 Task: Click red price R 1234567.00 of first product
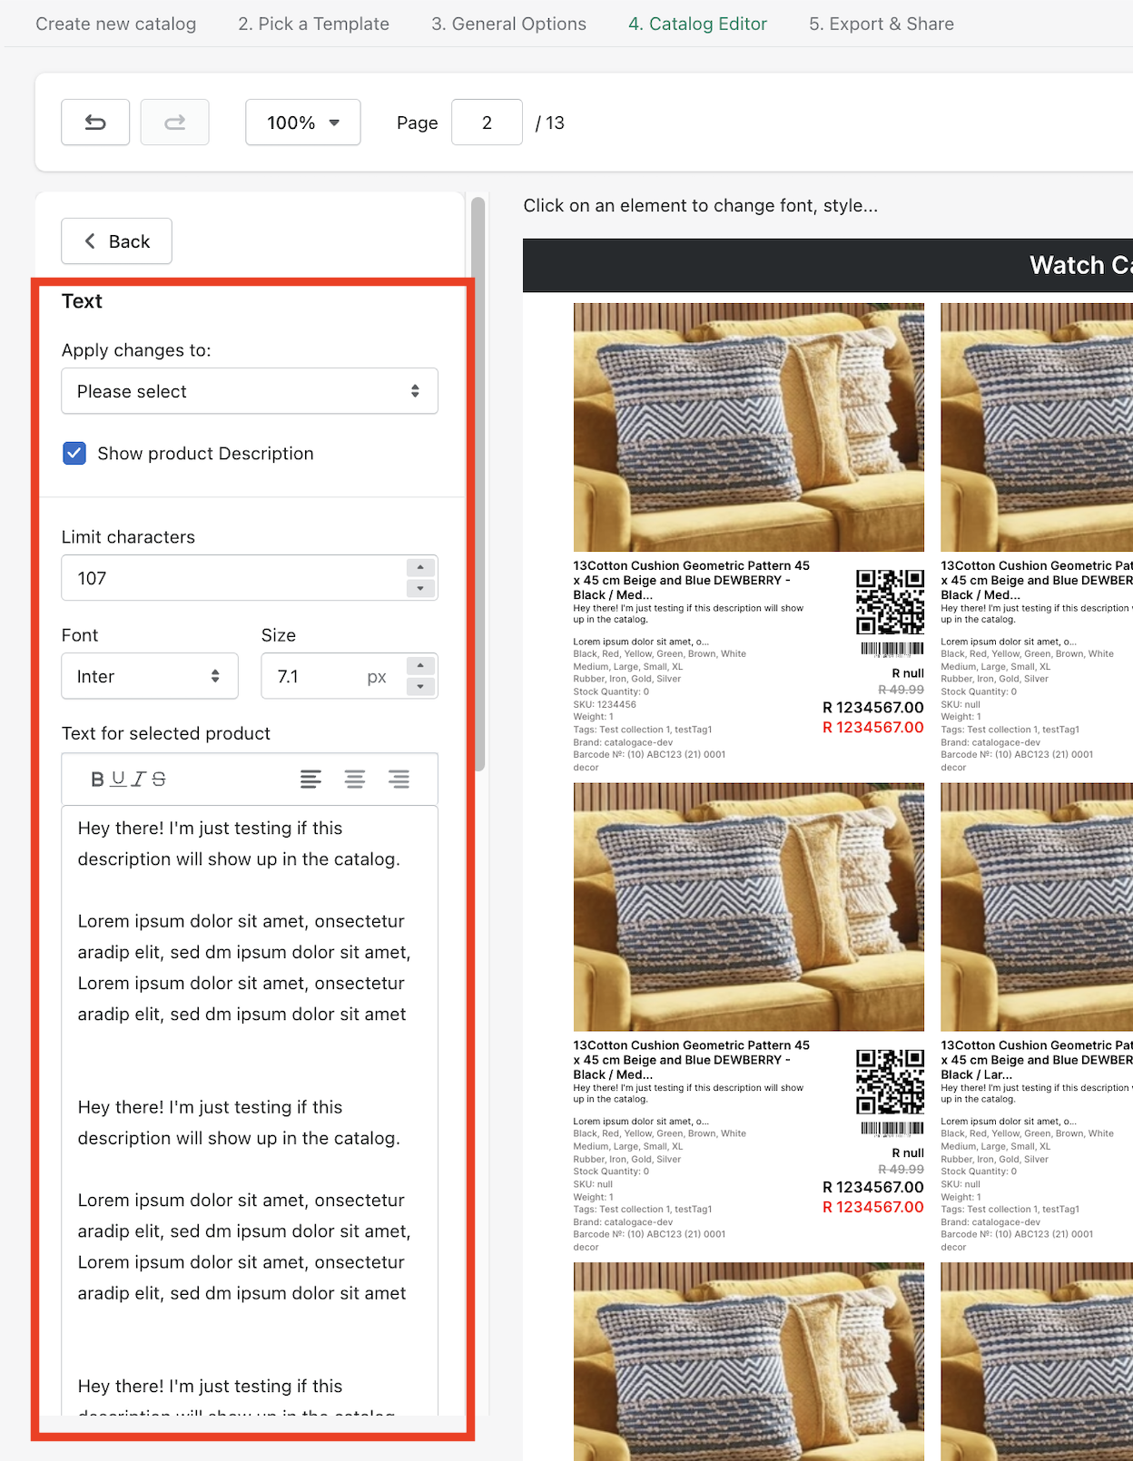coord(873,728)
